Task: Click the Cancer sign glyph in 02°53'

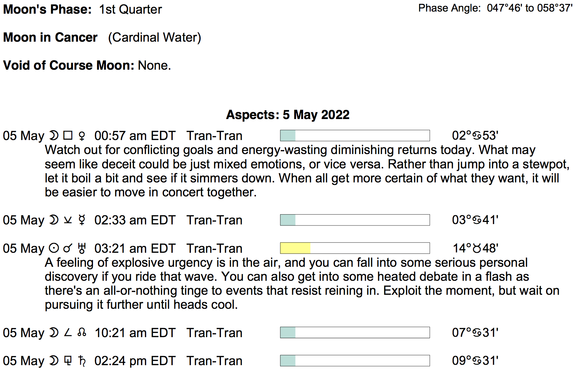Action: (x=477, y=136)
